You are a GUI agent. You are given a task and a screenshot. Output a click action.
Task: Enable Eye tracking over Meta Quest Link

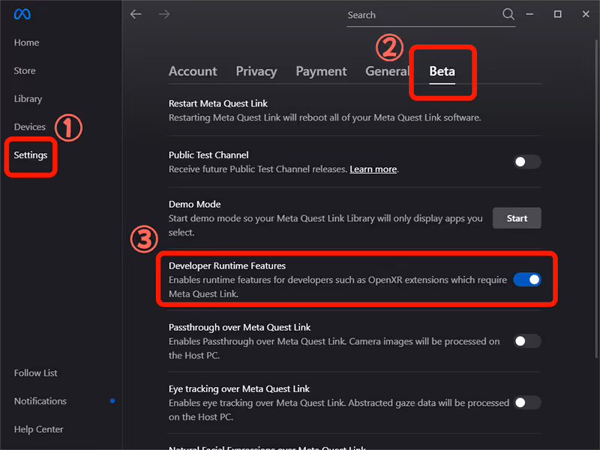(x=526, y=403)
